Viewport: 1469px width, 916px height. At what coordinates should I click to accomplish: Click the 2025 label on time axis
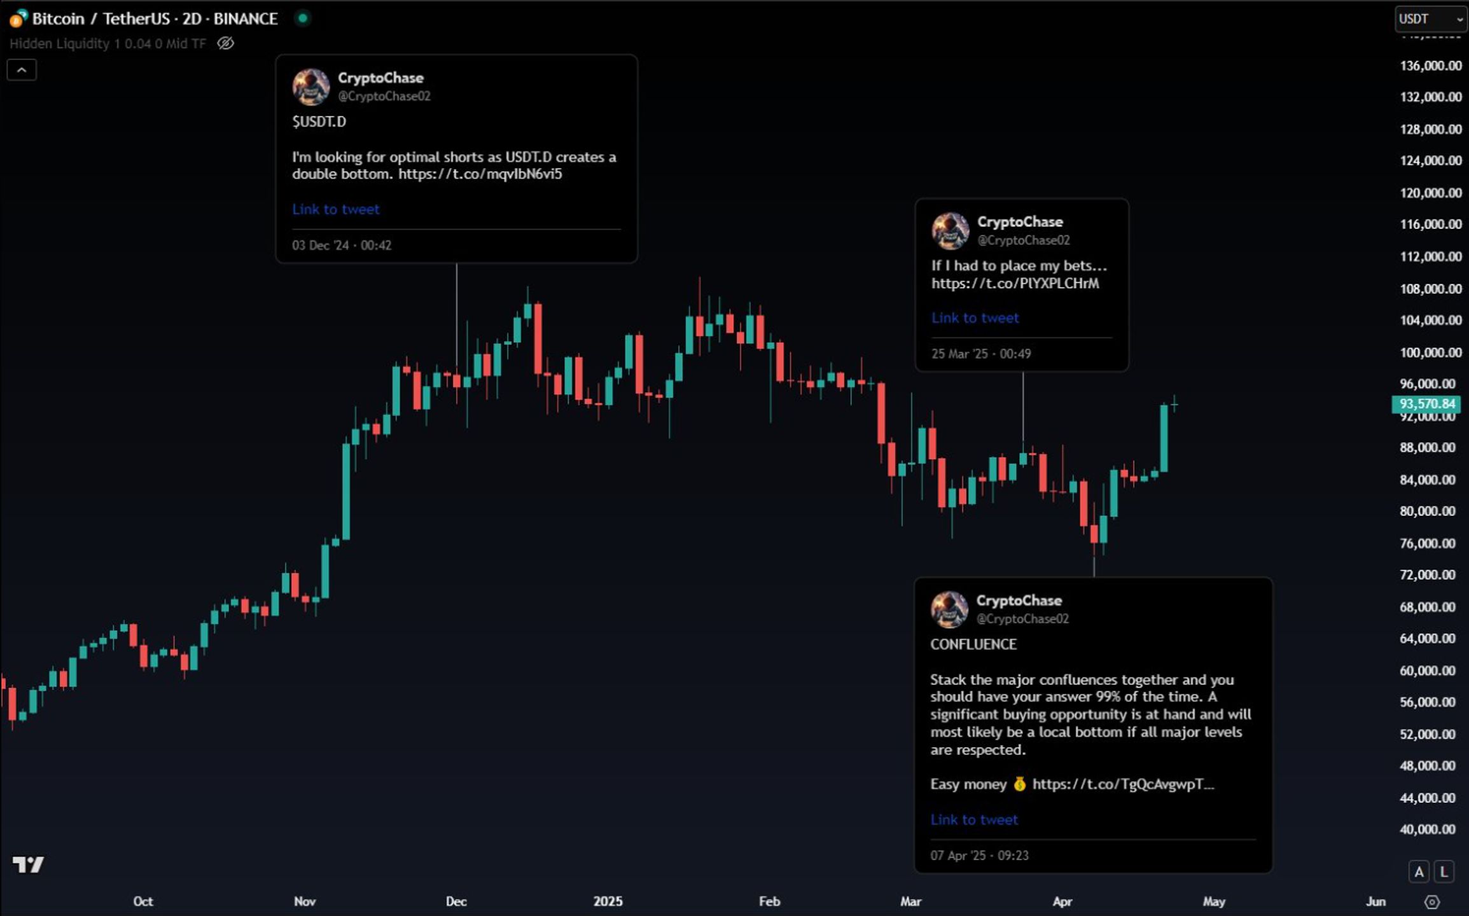(x=608, y=901)
